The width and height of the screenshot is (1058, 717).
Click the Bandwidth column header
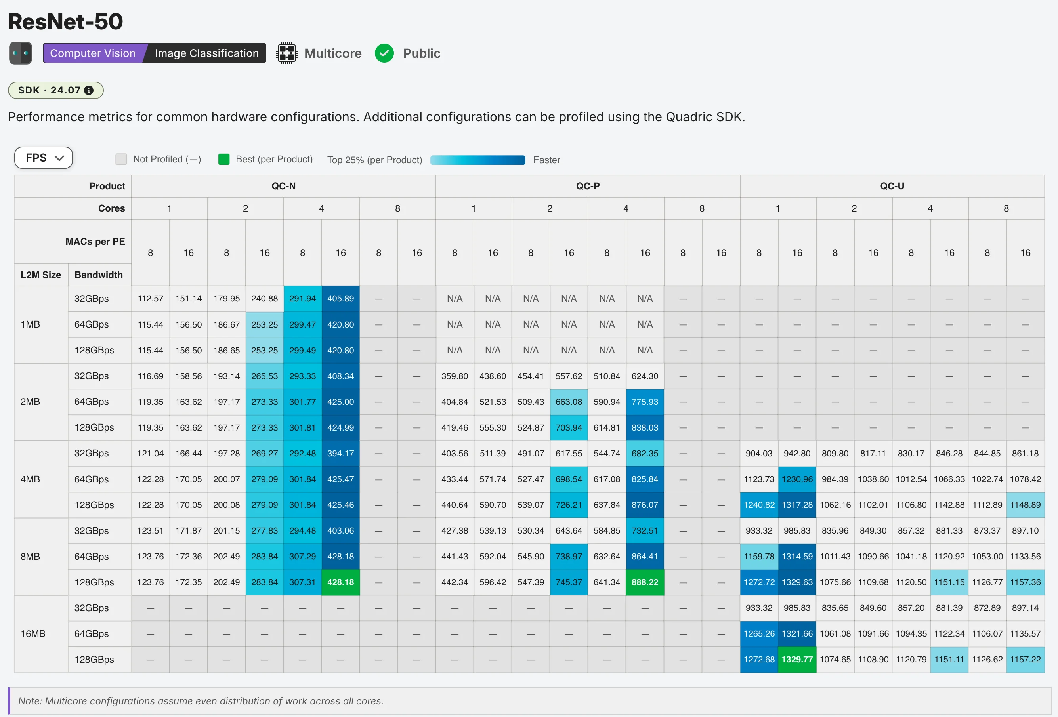(100, 275)
